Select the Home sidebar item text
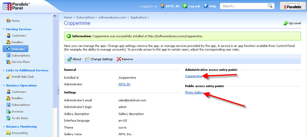307x137 pixels. click(15, 21)
